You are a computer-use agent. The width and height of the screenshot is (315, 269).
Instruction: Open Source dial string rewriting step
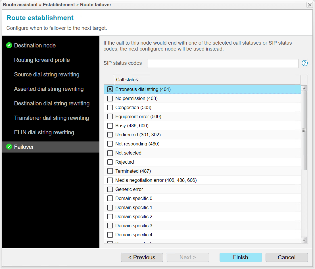click(x=51, y=74)
